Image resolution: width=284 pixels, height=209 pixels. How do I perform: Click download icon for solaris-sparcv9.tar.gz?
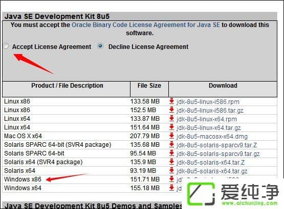point(171,153)
